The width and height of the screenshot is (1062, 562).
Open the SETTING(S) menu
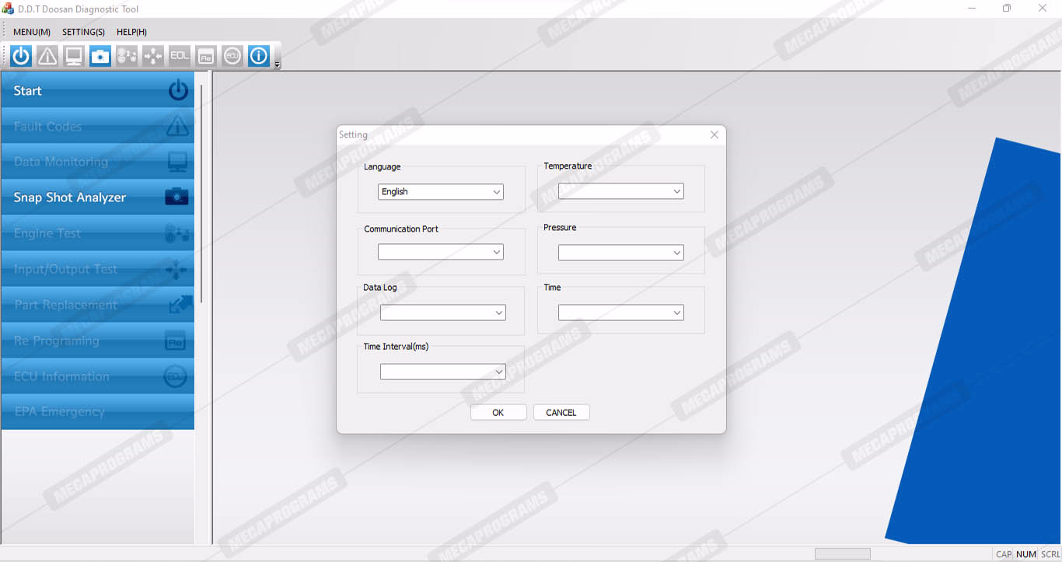point(83,32)
